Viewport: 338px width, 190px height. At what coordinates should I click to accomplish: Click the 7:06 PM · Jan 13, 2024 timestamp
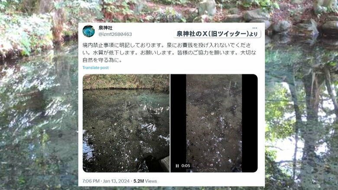106,181
